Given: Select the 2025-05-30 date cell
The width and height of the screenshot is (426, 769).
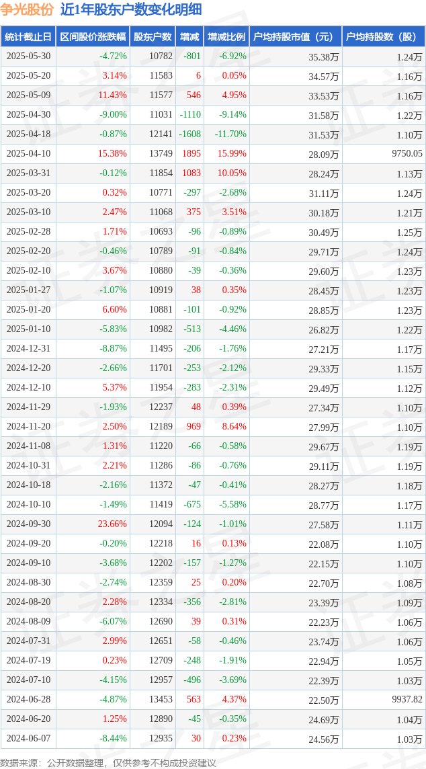Looking at the screenshot, I should 28,56.
